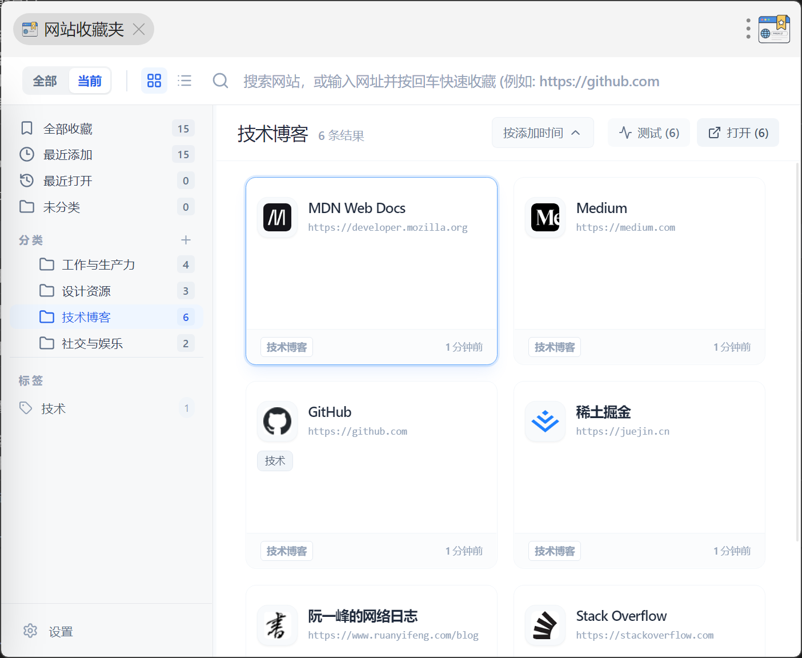Click the GitHub logo icon
802x658 pixels.
[277, 422]
